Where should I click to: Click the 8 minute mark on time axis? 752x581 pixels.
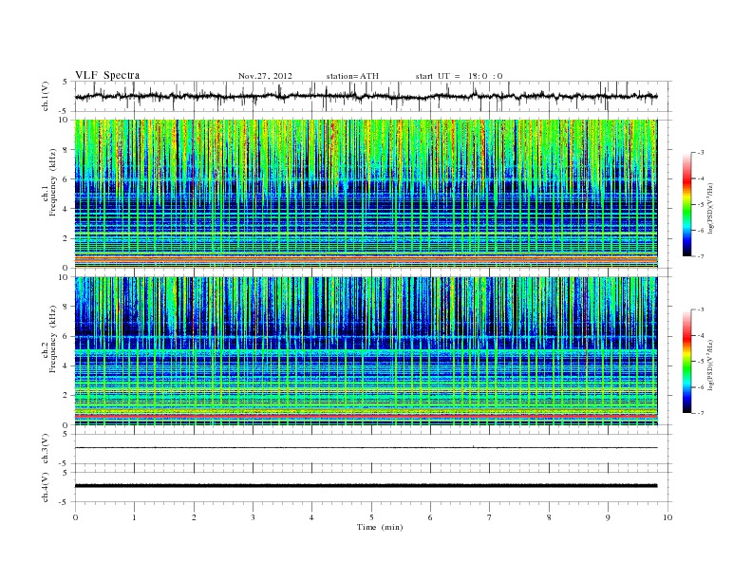pos(549,517)
